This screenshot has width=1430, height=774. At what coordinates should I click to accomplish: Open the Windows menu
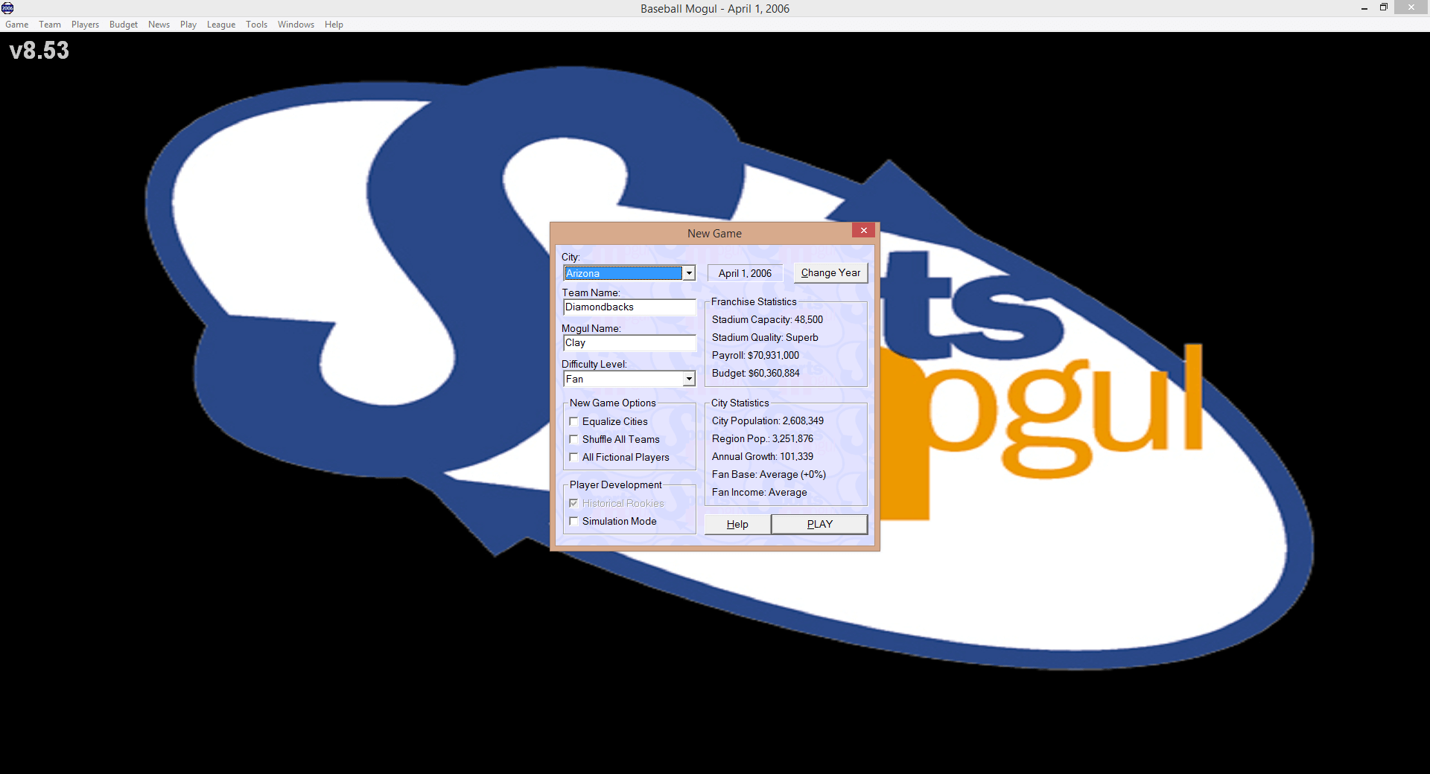tap(296, 25)
